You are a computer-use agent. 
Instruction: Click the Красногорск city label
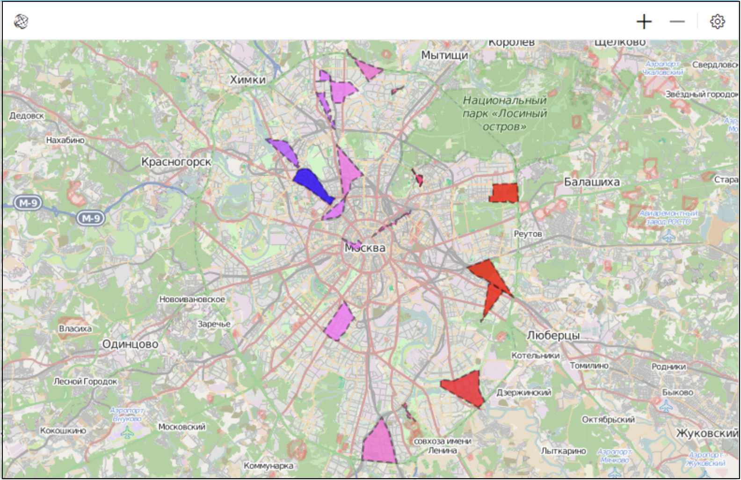[176, 162]
